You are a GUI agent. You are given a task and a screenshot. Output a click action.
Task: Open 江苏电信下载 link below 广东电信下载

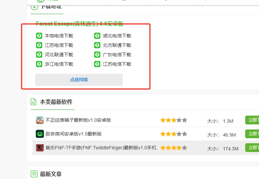click(117, 64)
